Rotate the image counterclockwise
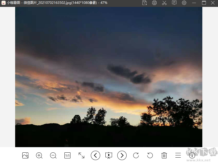The width and height of the screenshot is (218, 162). tap(150, 155)
